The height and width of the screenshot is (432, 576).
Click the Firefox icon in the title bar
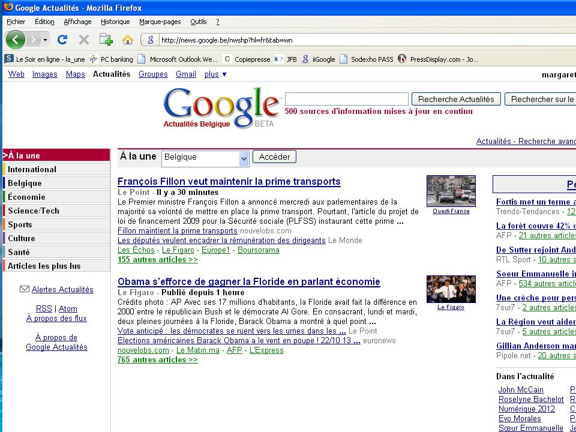[8, 7]
